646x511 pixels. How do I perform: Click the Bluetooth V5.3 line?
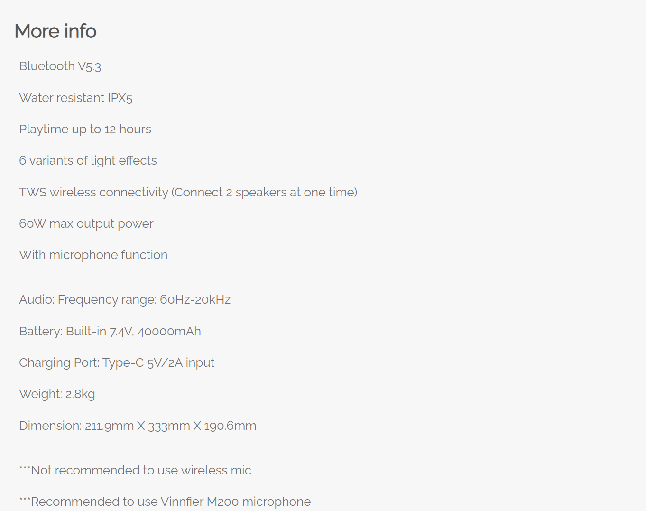(60, 66)
